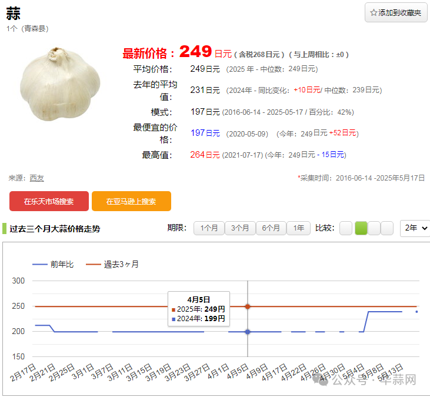This screenshot has height=397, width=430.
Task: Search on Rakuten market red button
Action: [x=49, y=201]
